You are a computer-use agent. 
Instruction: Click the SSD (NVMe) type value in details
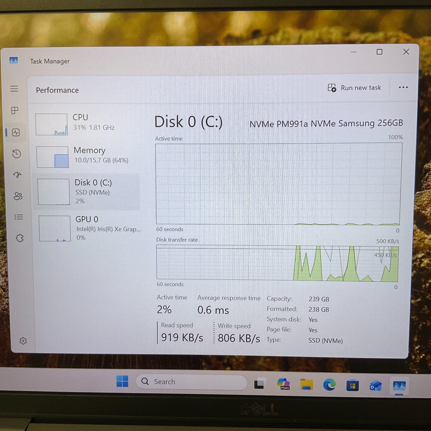[x=325, y=340]
